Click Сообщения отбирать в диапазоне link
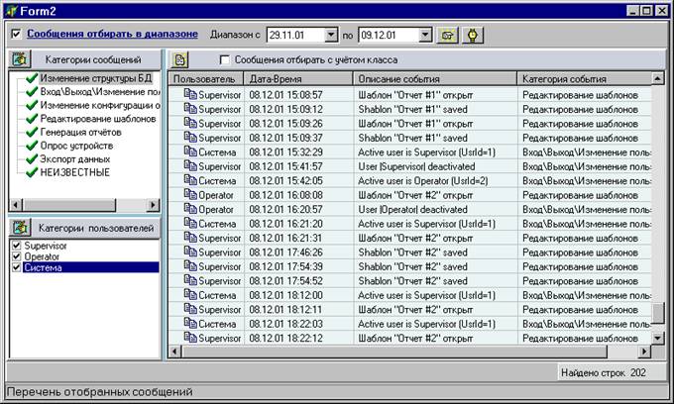674x404 pixels. (x=112, y=34)
